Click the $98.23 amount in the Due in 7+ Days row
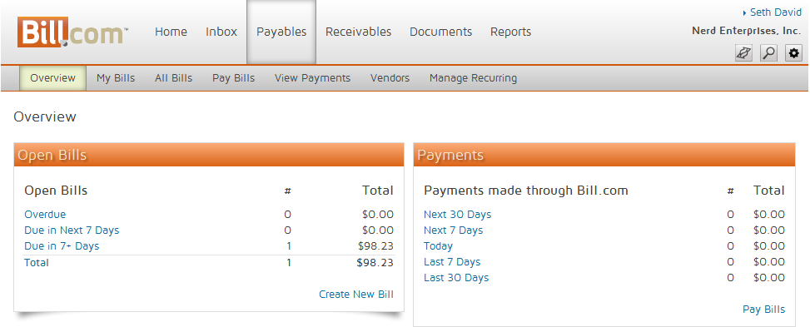 click(x=375, y=246)
